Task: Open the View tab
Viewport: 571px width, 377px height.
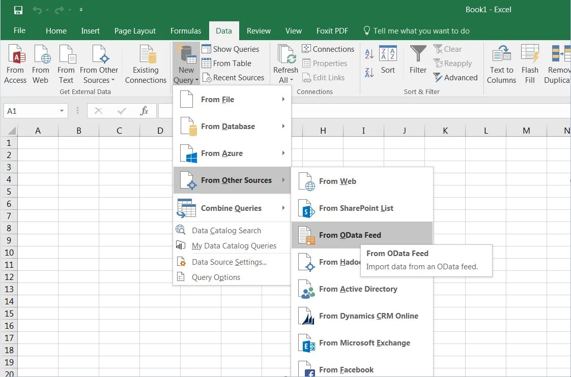Action: point(294,31)
